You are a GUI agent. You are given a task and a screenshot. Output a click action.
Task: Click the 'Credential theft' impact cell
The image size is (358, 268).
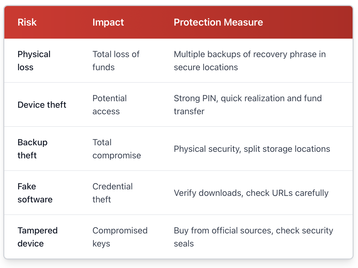pos(112,193)
